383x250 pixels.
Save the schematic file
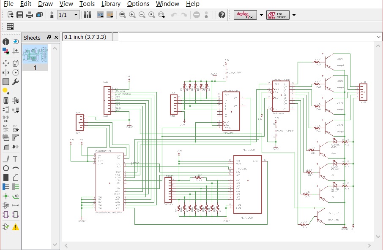(19, 15)
